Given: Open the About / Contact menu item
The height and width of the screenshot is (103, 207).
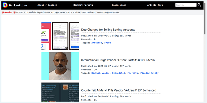Looking at the screenshot, I should coord(47,5).
